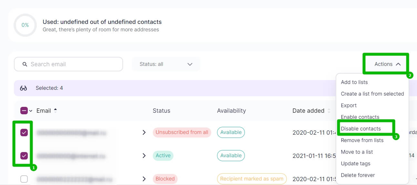Viewport: 417px width, 185px height.
Task: Click the Blocked status badge
Action: tap(165, 179)
